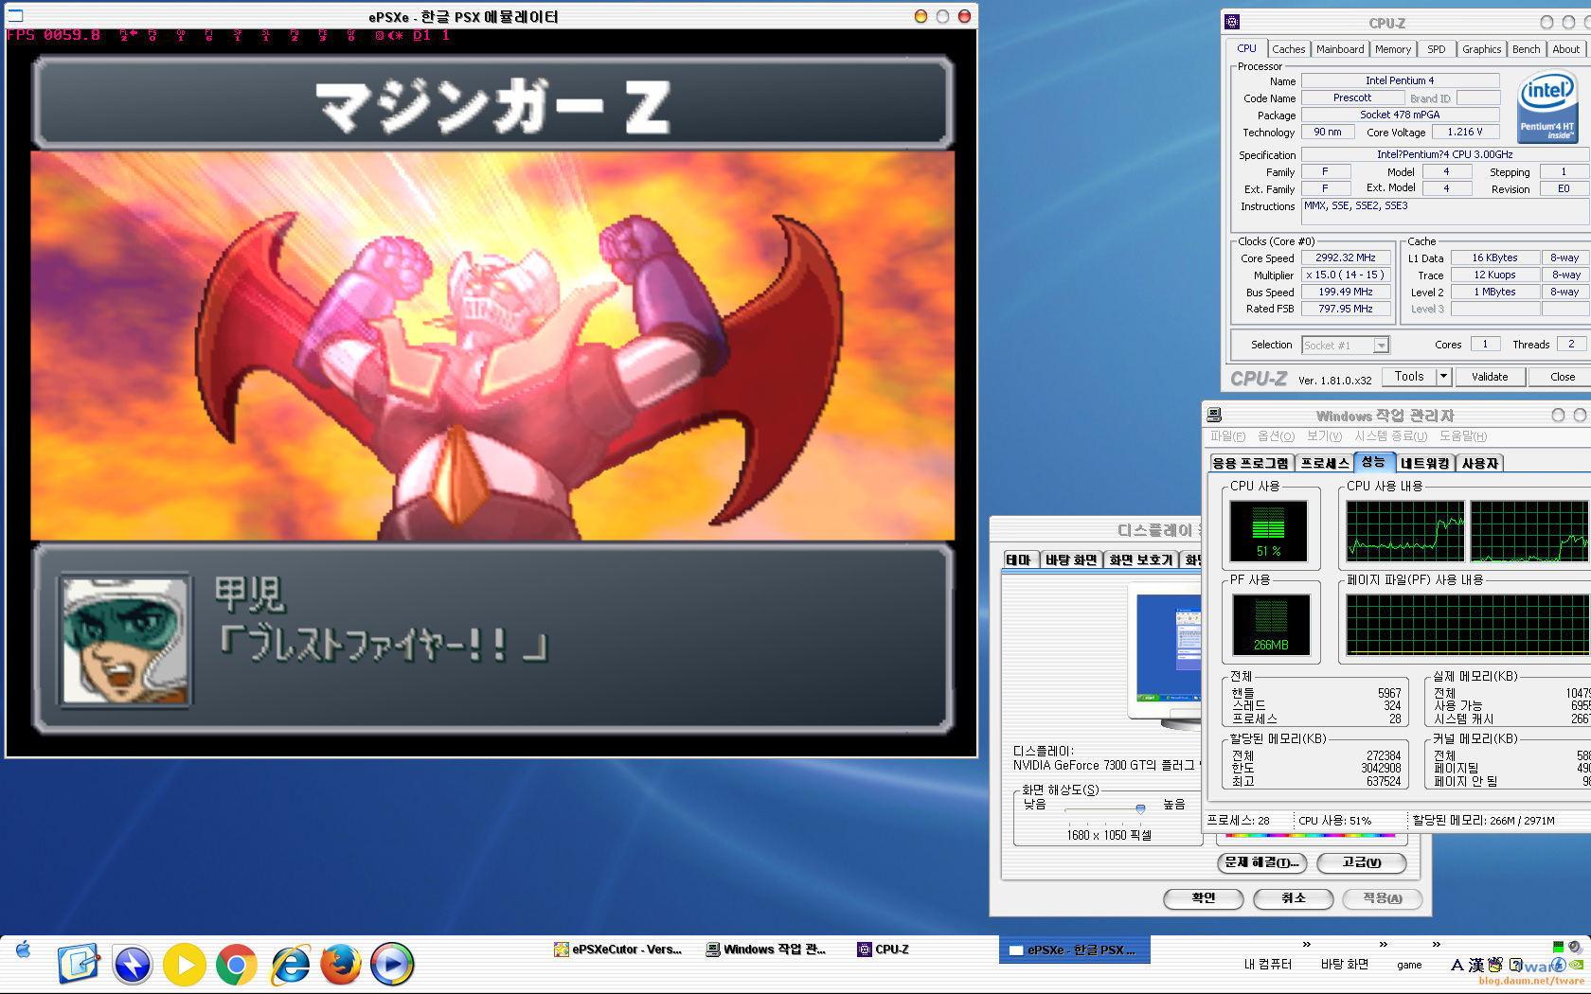Expand the 내 컴퓨터 toolbar chevron
Screen dimensions: 1591x994
[1307, 945]
